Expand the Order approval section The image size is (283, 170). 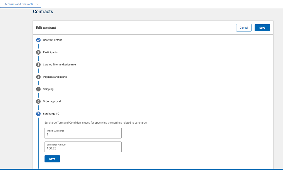52,101
